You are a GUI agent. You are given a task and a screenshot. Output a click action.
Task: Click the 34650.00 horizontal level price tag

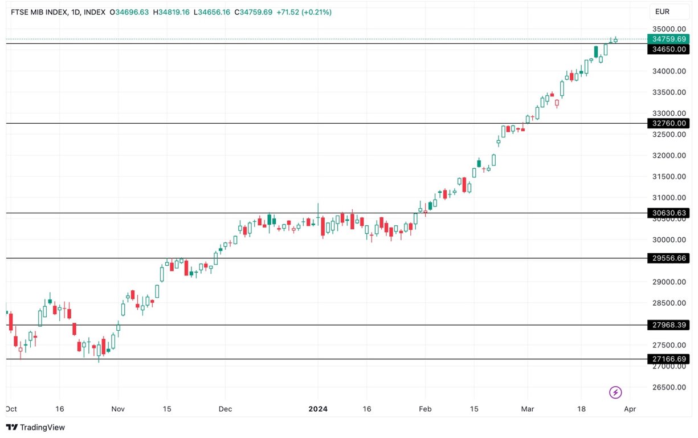[668, 50]
